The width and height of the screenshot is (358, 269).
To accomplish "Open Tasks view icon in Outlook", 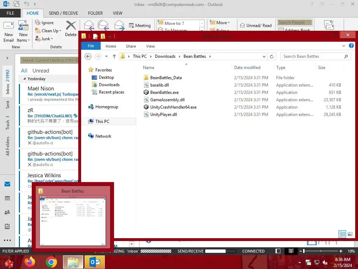I will [7, 226].
